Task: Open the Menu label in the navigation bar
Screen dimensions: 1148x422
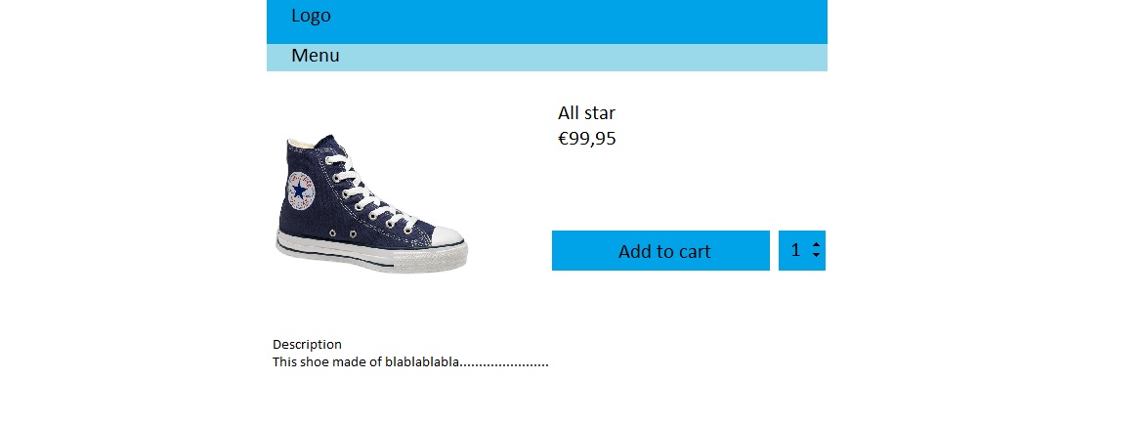Action: click(316, 56)
